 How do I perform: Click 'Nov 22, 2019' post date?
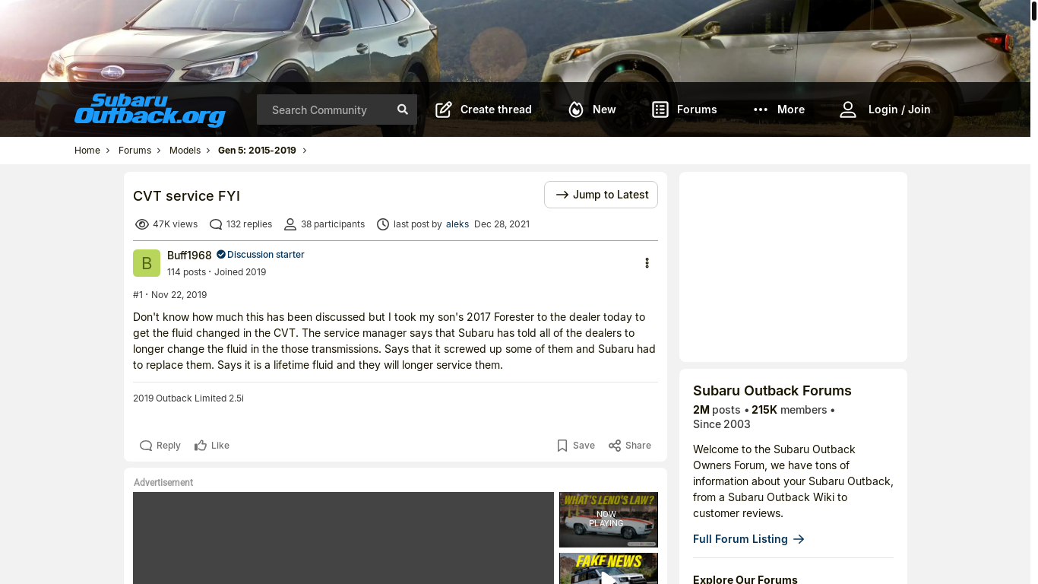click(x=179, y=295)
